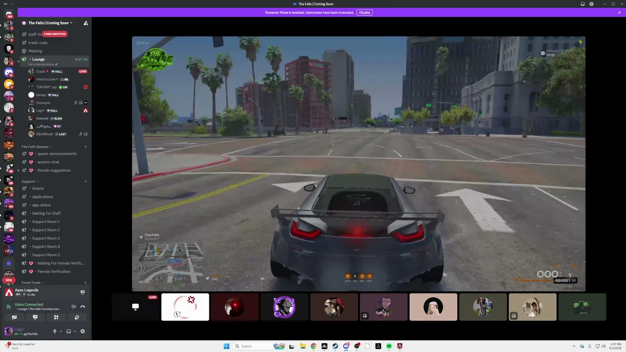Mute the microphone in user panel
Screen dimensions: 626x352
coord(55,331)
